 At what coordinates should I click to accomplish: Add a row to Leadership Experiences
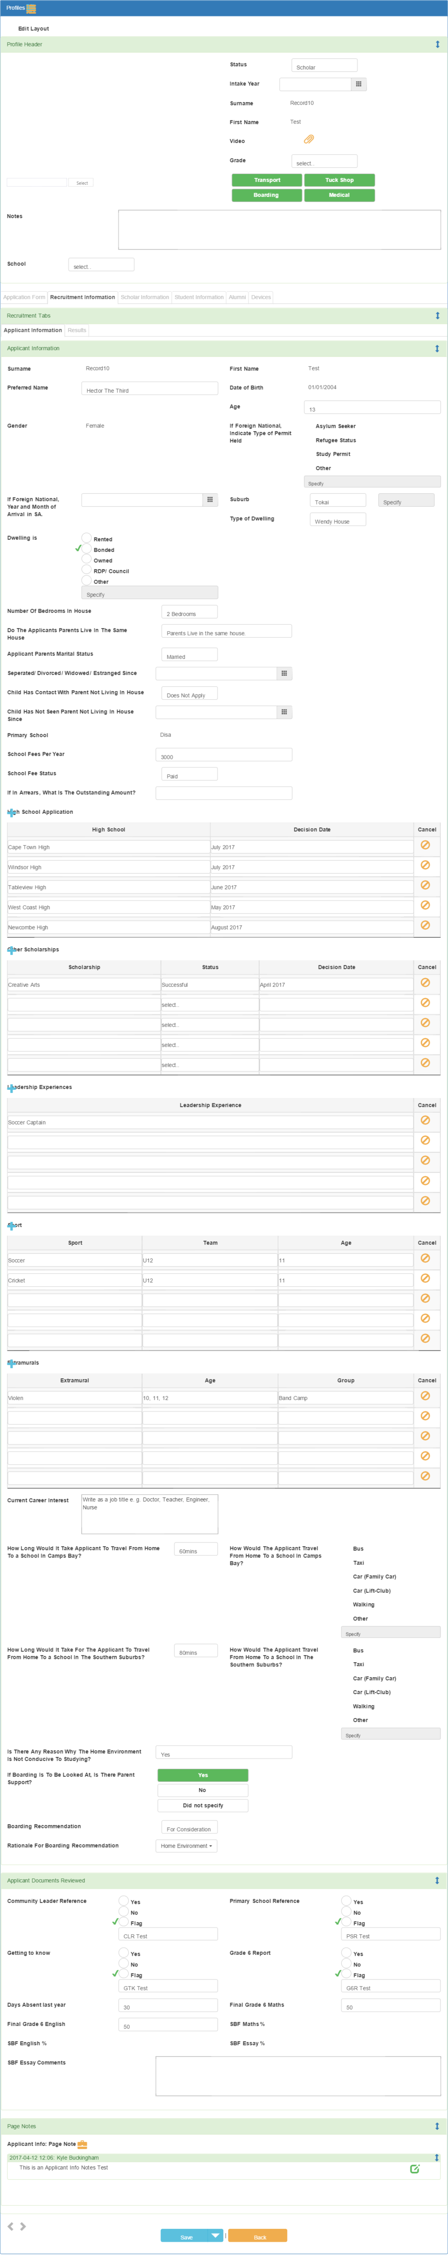(x=11, y=1088)
